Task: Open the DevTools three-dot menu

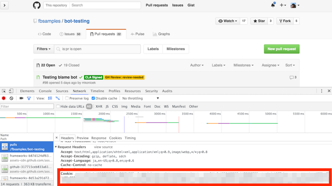Action: pos(321,91)
